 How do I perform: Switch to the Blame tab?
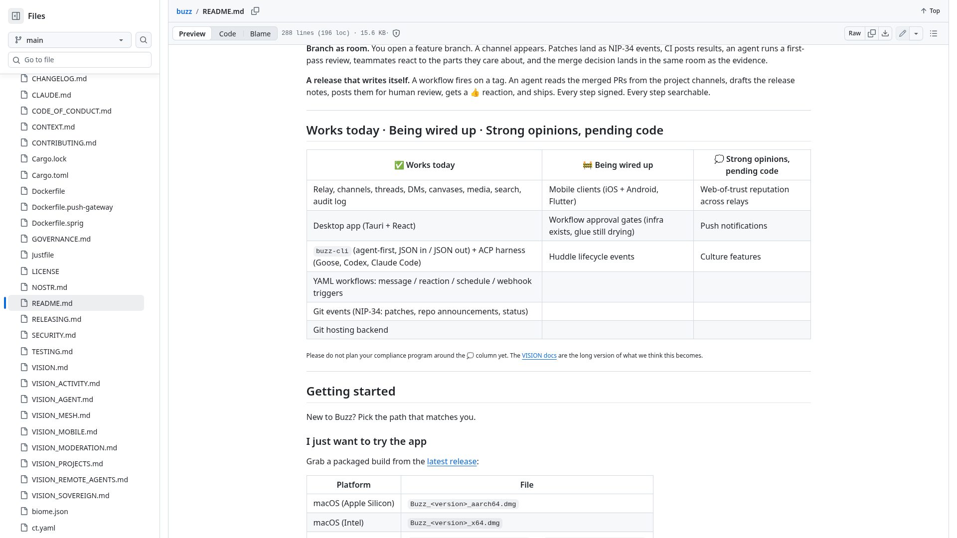click(x=260, y=33)
